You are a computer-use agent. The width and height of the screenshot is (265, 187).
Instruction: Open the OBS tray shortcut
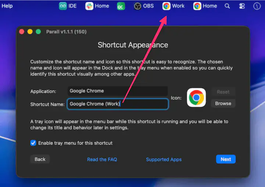[144, 6]
